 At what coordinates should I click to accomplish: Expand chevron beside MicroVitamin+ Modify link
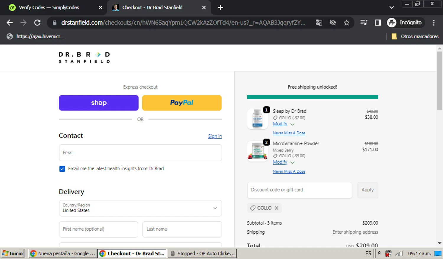tap(292, 163)
